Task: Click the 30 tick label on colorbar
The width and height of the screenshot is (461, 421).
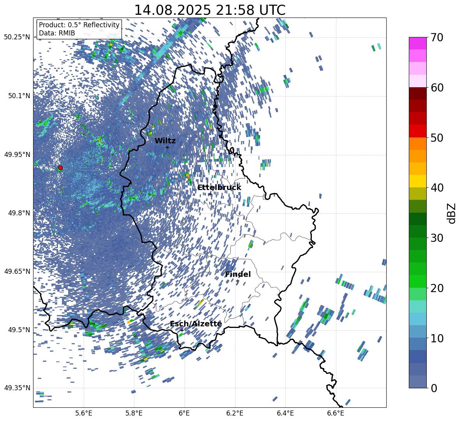Action: coord(437,238)
